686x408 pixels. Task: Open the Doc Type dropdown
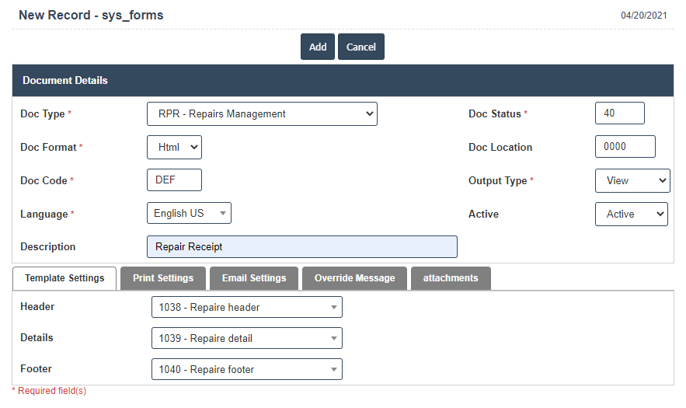(262, 113)
